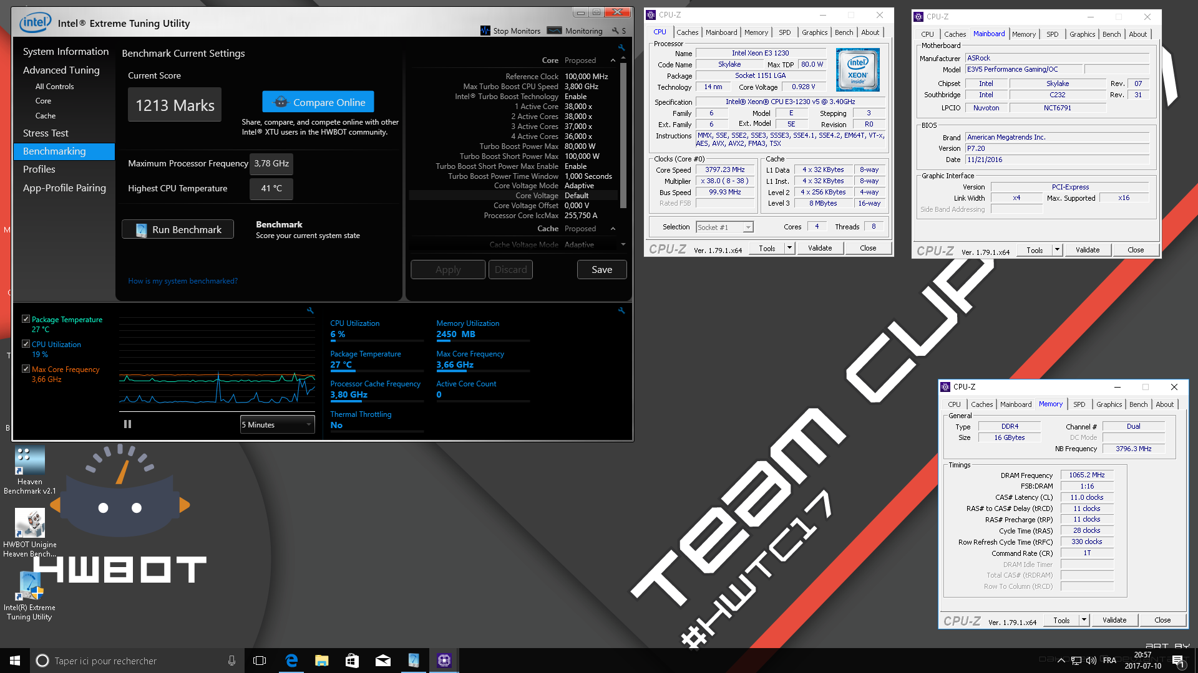This screenshot has width=1198, height=673.
Task: Open the Socket #1 selection dropdown
Action: (725, 227)
